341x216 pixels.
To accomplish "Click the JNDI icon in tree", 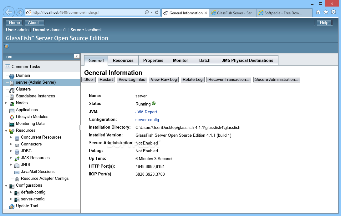I will point(17,166).
